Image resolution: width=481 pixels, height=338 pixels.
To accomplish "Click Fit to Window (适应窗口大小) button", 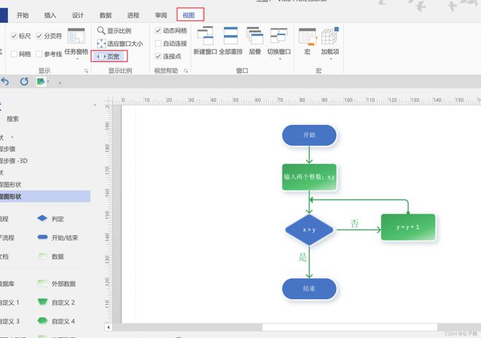I will coord(120,44).
